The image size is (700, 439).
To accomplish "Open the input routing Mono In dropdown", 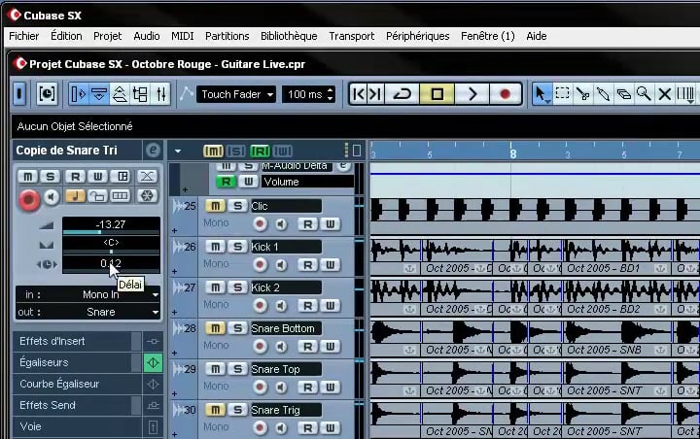I will (87, 294).
